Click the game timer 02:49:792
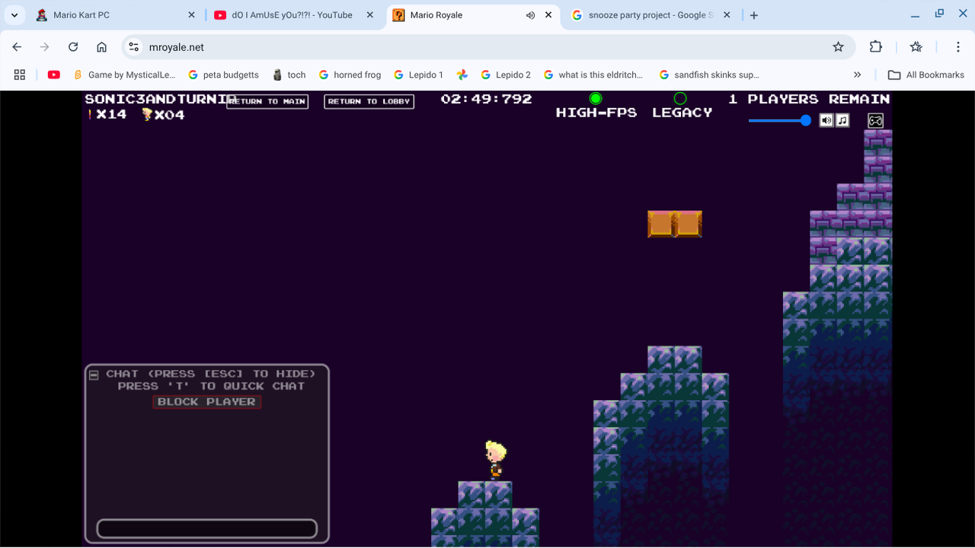Image resolution: width=975 pixels, height=548 pixels. [x=486, y=99]
